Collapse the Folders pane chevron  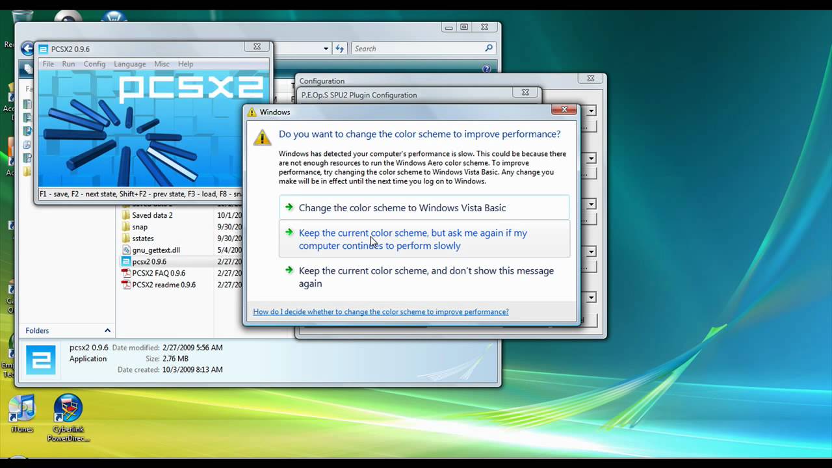coord(107,331)
